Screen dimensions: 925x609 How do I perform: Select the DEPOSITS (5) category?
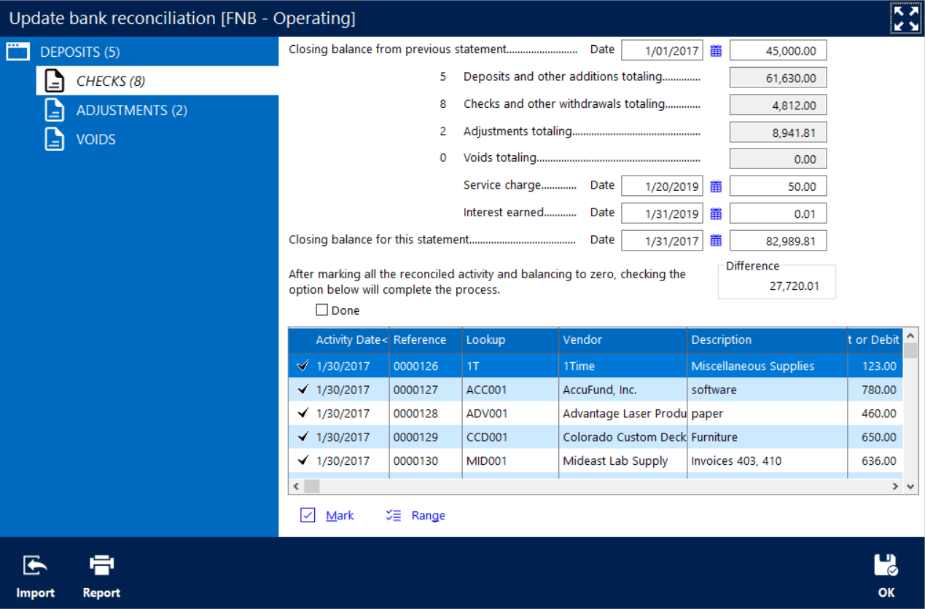pyautogui.click(x=80, y=52)
